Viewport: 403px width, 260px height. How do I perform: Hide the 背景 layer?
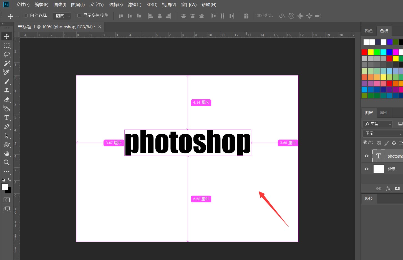click(x=367, y=169)
